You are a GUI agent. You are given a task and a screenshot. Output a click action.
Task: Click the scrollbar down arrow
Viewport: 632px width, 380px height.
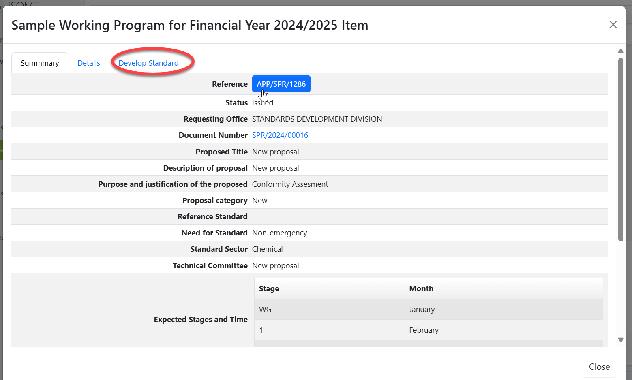click(x=621, y=340)
